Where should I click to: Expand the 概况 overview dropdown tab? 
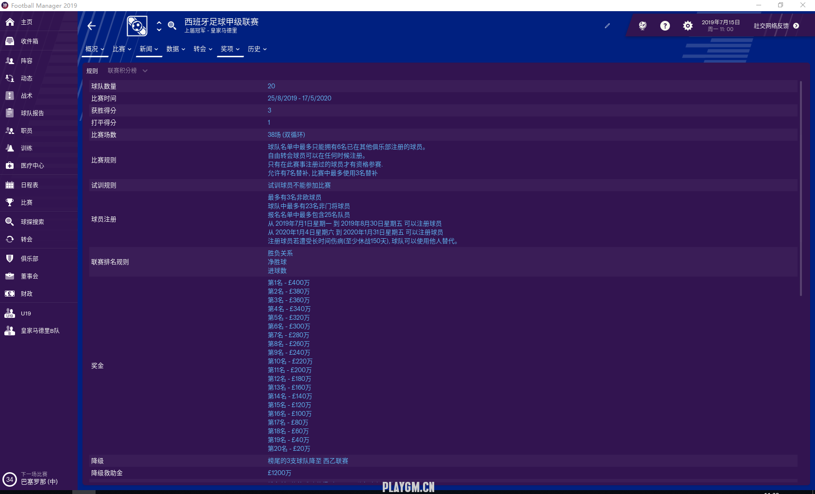point(95,49)
